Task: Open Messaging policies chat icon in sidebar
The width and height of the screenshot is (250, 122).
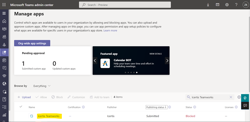Action: [x=4, y=68]
